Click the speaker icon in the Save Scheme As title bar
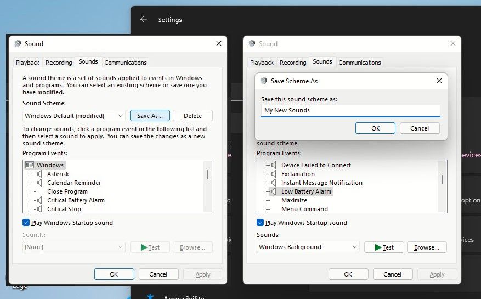This screenshot has width=481, height=299. point(263,81)
